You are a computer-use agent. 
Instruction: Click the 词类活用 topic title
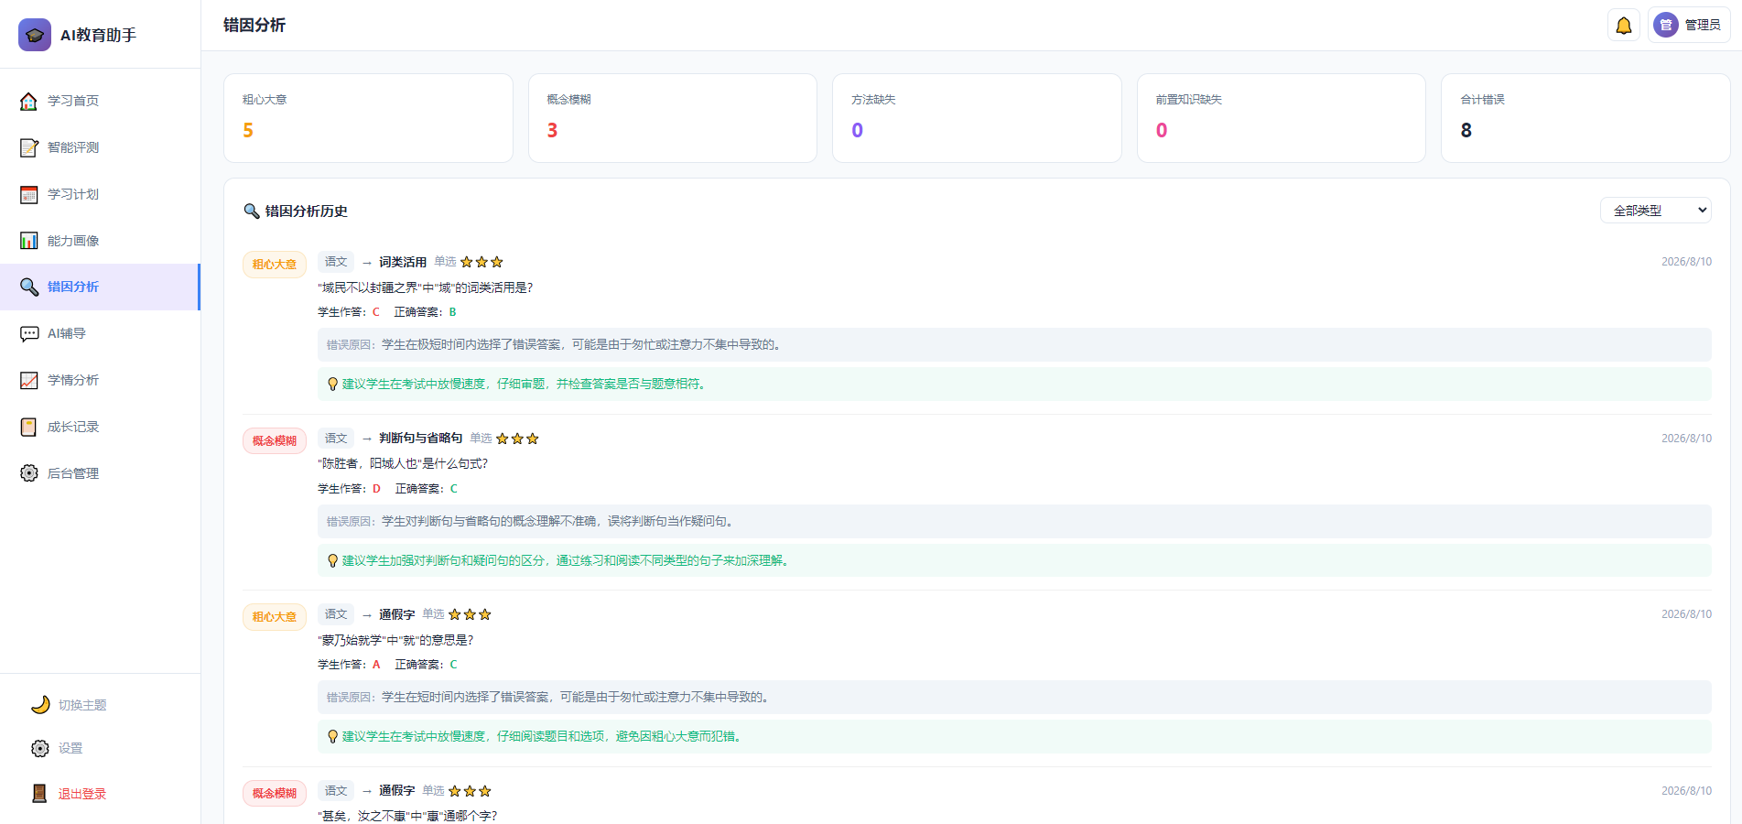[403, 263]
